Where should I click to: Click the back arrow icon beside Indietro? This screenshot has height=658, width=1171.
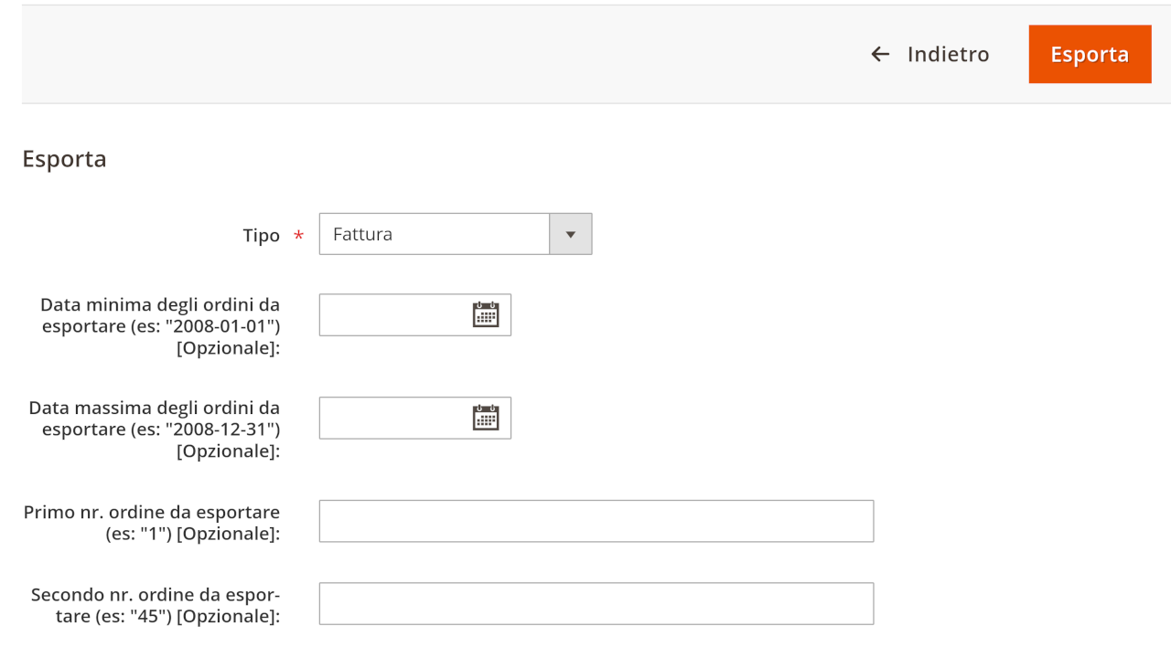pos(880,55)
